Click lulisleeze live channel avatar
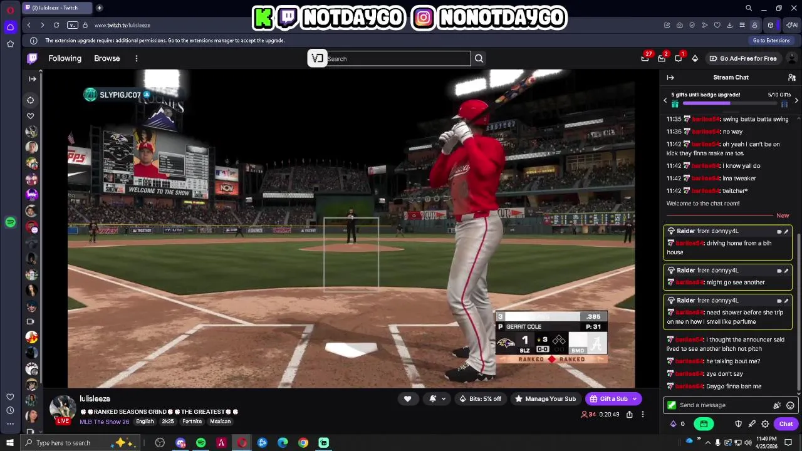Screen dimensions: 802x451 point(63,410)
